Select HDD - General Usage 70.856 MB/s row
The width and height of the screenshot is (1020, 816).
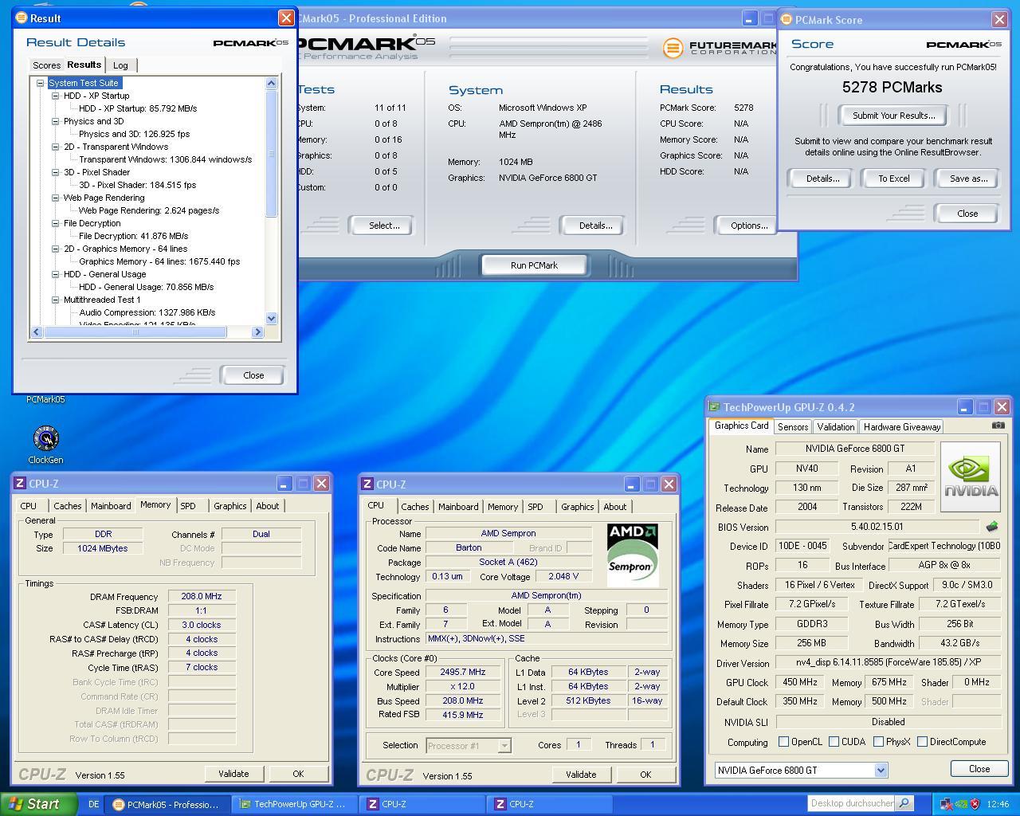[147, 287]
